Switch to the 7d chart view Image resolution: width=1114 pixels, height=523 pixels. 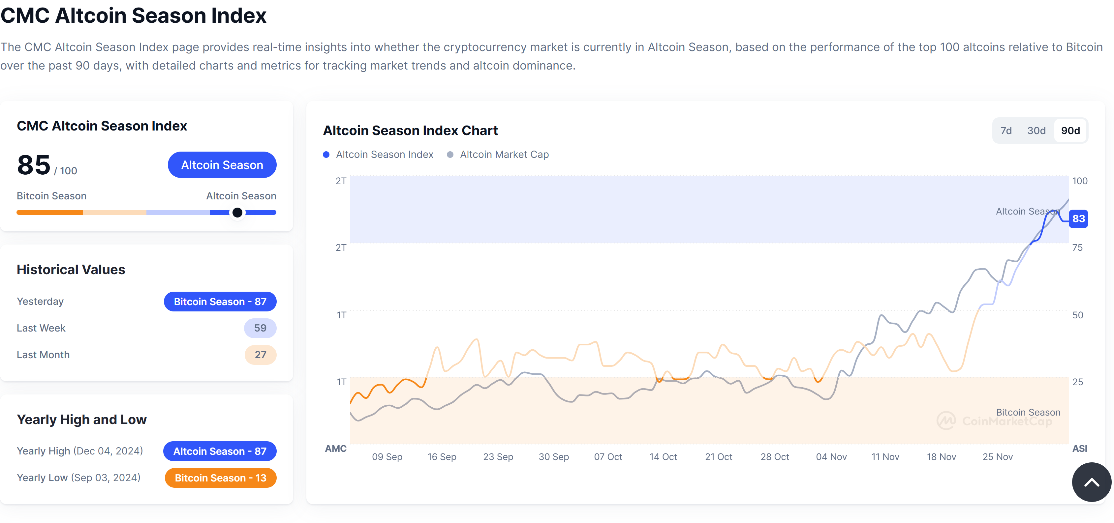click(1006, 130)
